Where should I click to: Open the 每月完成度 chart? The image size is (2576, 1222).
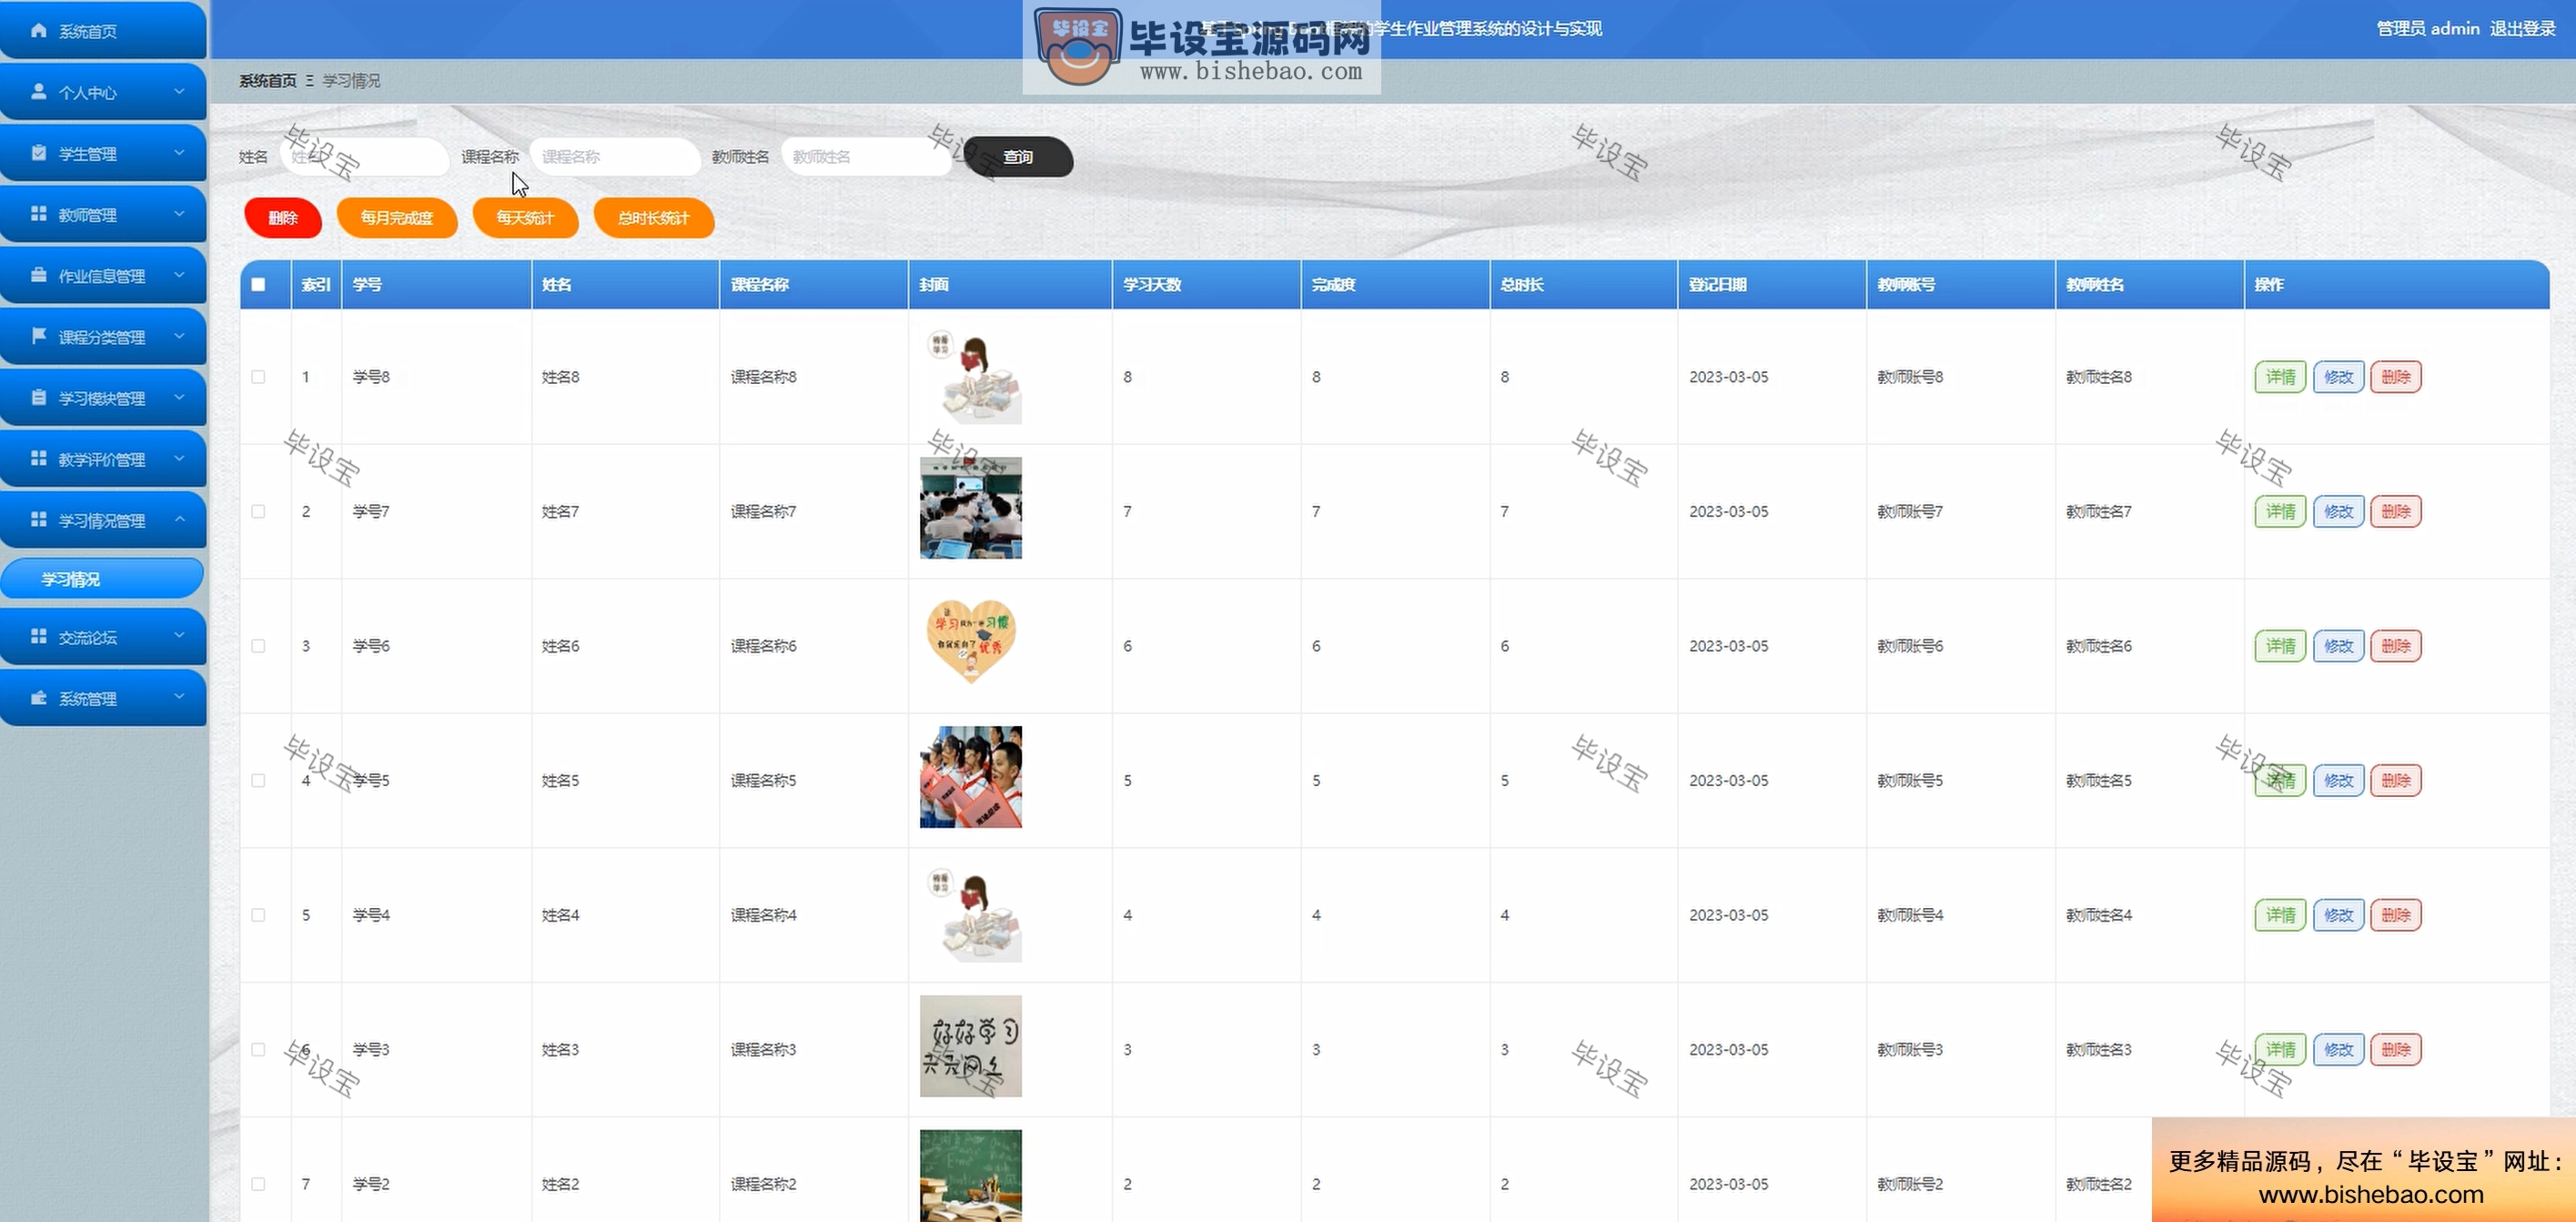[397, 218]
